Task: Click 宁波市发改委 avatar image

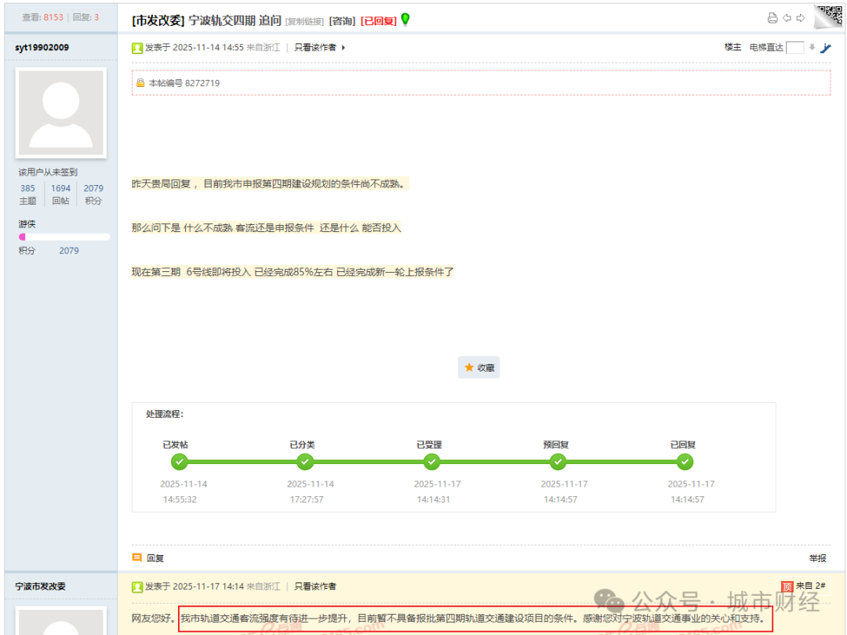Action: [61, 621]
